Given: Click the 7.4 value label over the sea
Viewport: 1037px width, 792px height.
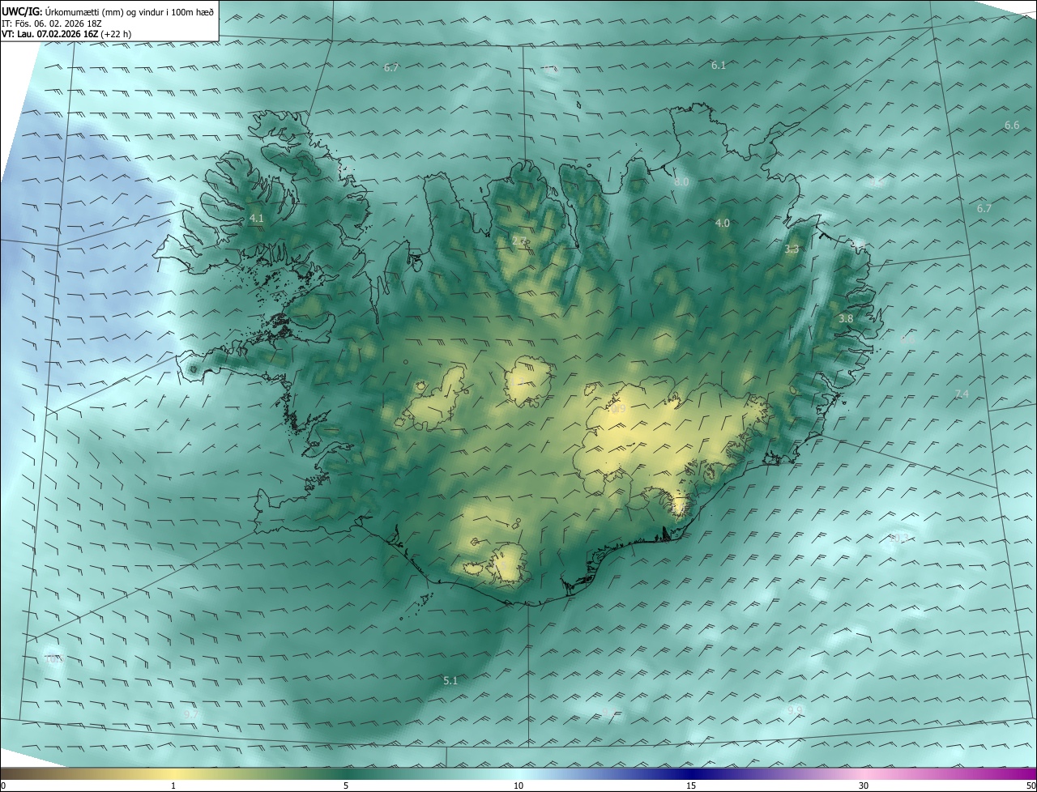Looking at the screenshot, I should pos(962,394).
